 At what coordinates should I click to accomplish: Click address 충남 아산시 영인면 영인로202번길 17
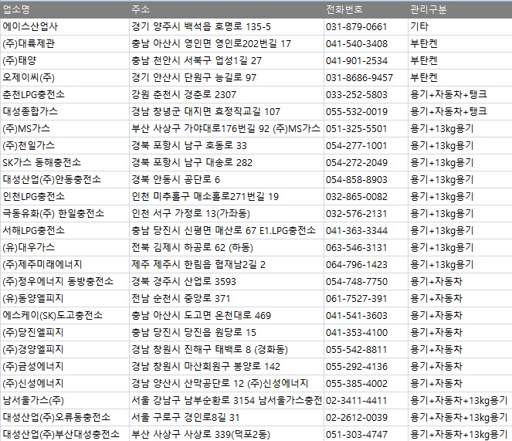[x=212, y=44]
